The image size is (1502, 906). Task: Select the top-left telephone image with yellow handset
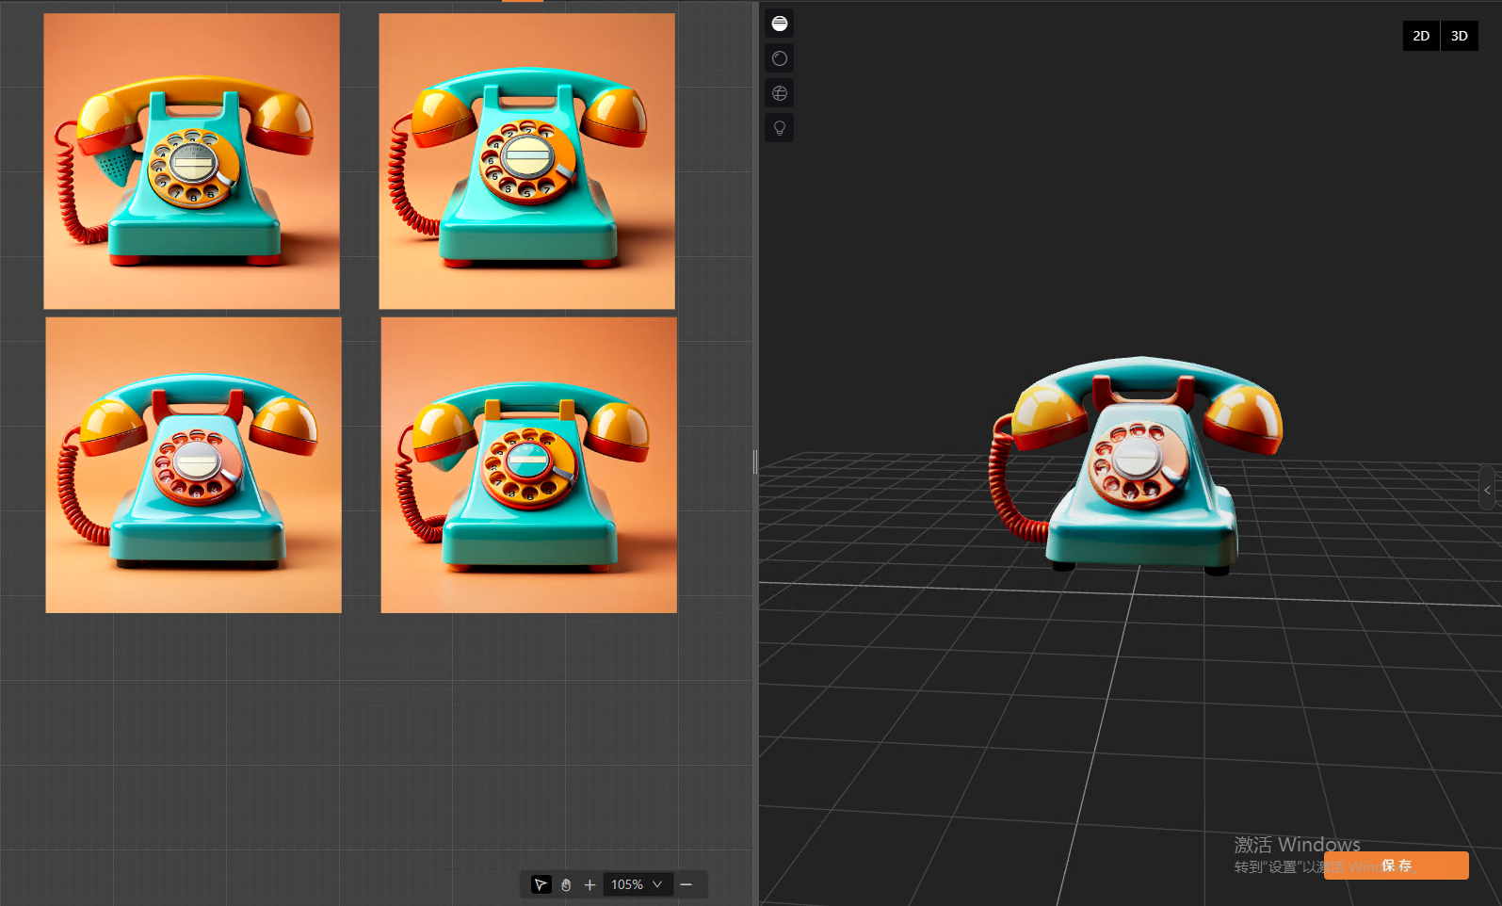pyautogui.click(x=192, y=161)
